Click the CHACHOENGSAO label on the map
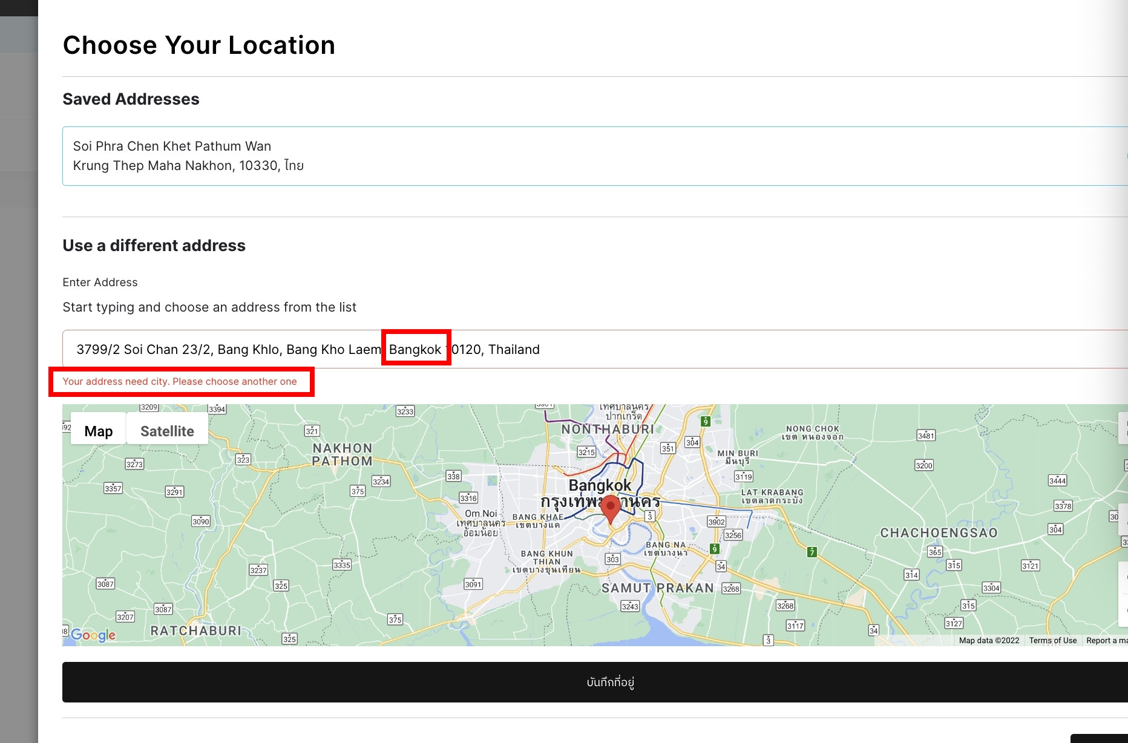1128x743 pixels. [x=939, y=533]
